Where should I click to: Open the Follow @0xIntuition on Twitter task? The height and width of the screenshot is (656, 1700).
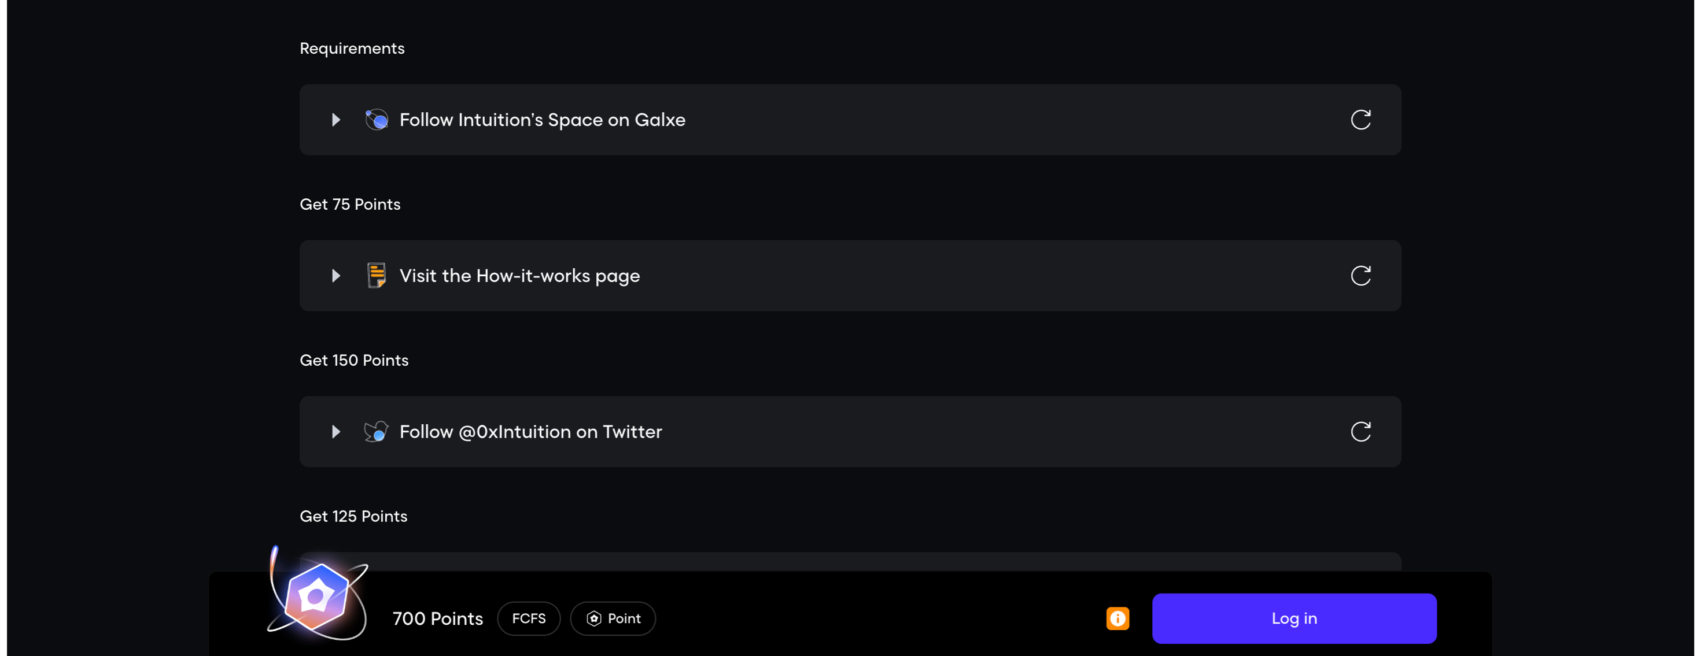(x=530, y=432)
